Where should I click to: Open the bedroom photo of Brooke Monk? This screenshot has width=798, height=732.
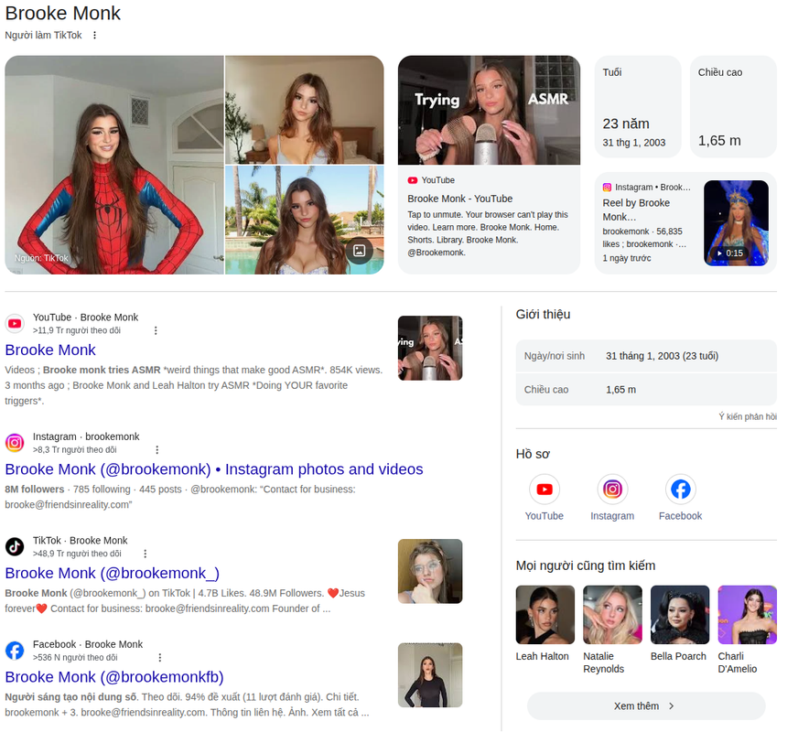[305, 110]
